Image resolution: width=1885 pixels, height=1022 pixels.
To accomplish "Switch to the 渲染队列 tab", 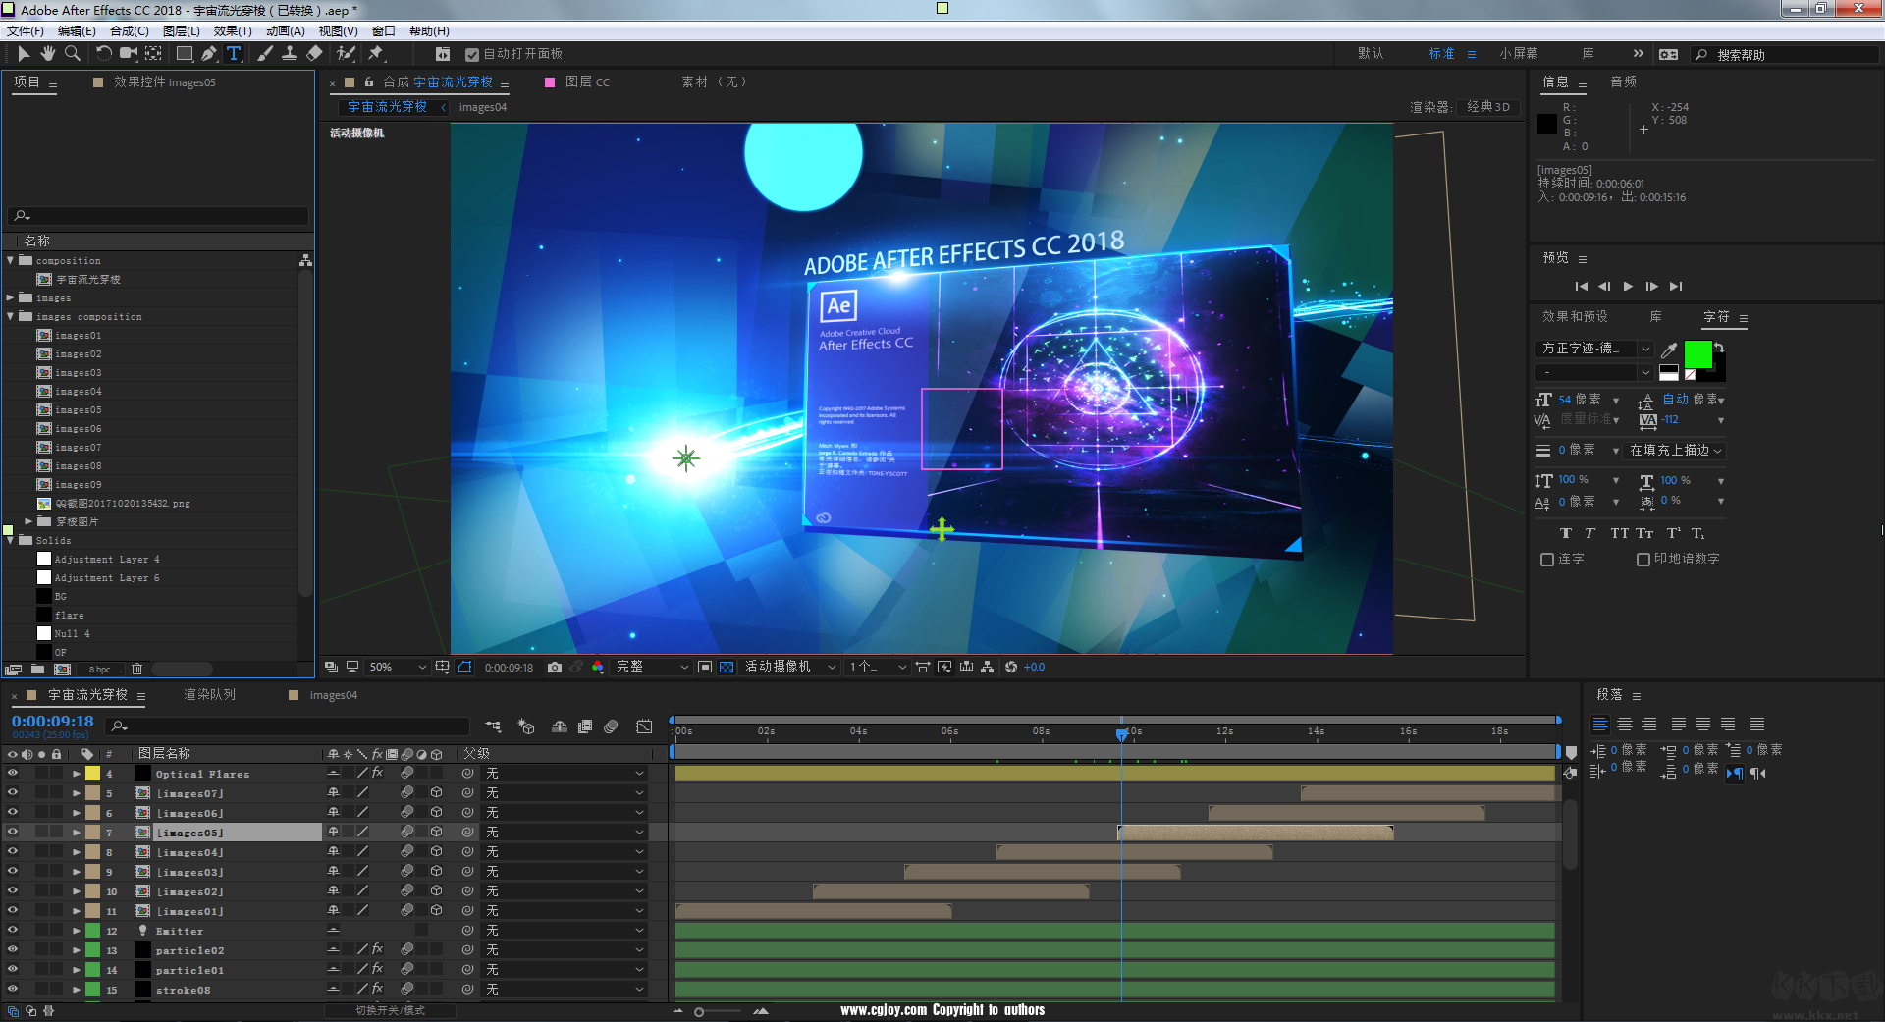I will [x=210, y=695].
